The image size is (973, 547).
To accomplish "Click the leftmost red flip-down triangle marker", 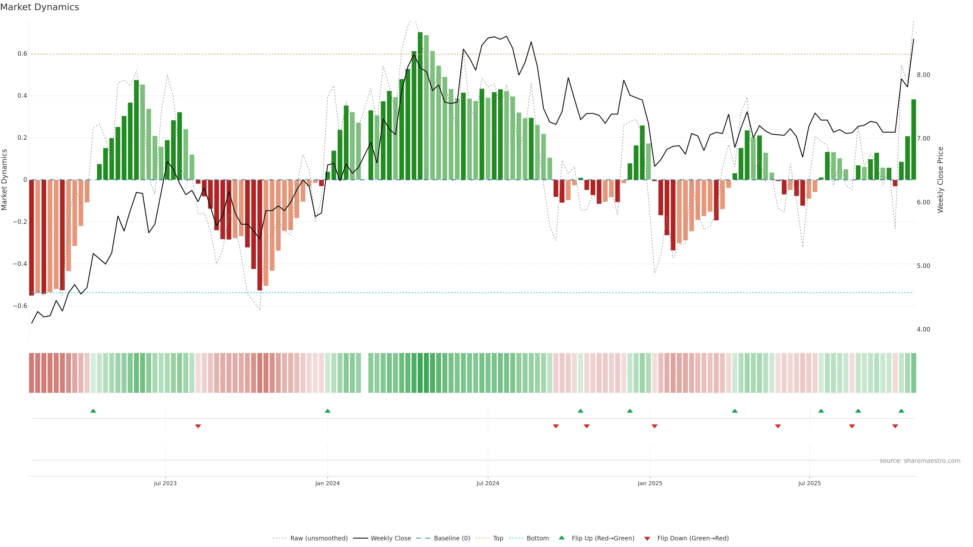I will (x=198, y=426).
